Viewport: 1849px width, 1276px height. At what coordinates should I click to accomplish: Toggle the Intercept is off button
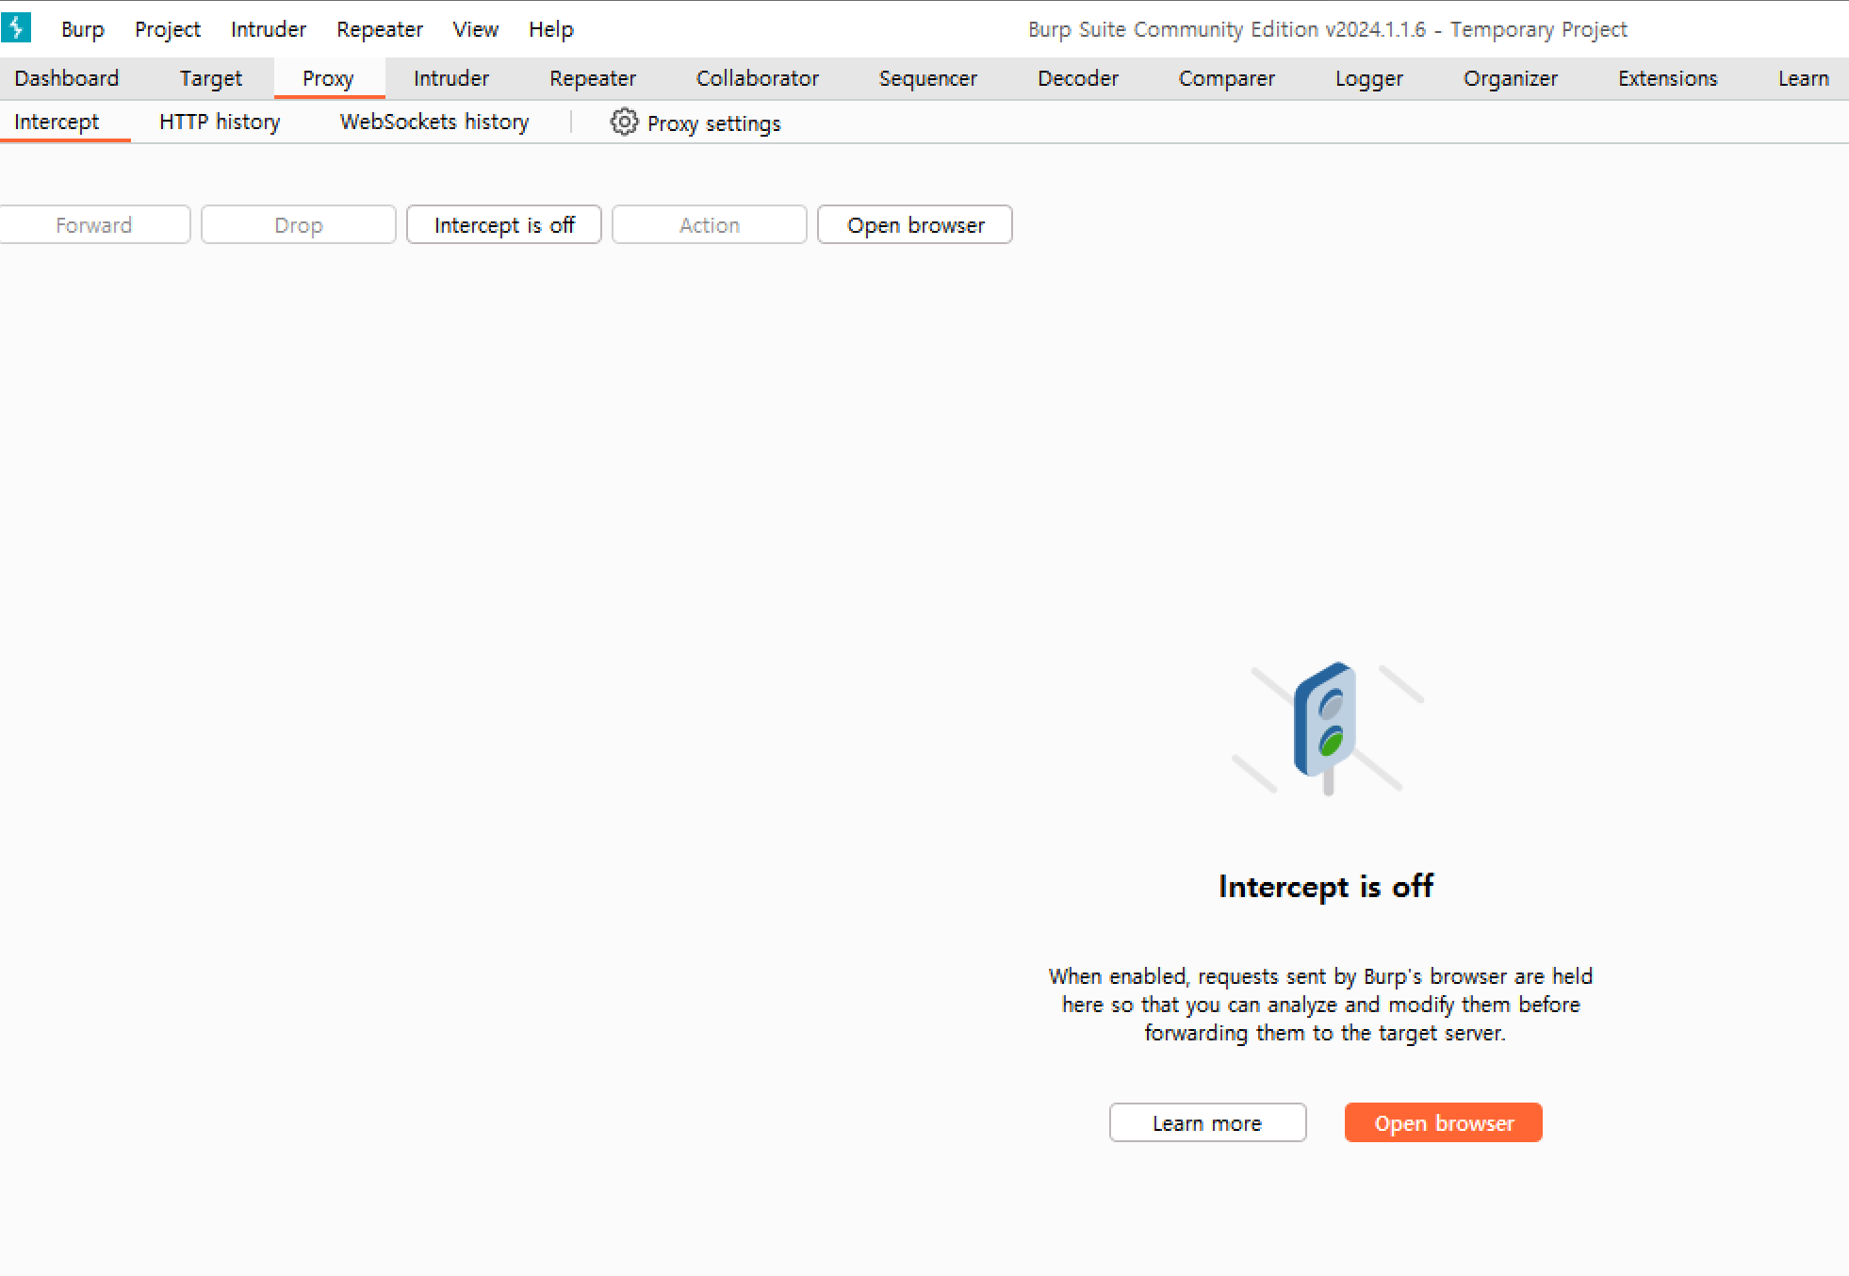tap(503, 225)
